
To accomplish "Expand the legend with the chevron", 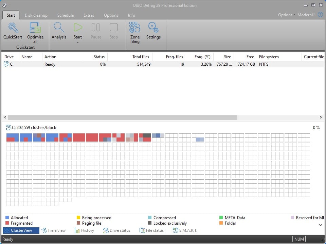I will (x=321, y=225).
